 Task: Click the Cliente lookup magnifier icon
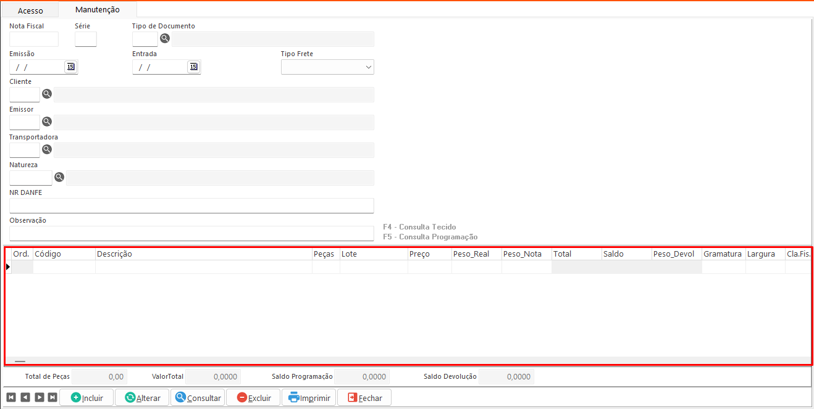(x=46, y=94)
